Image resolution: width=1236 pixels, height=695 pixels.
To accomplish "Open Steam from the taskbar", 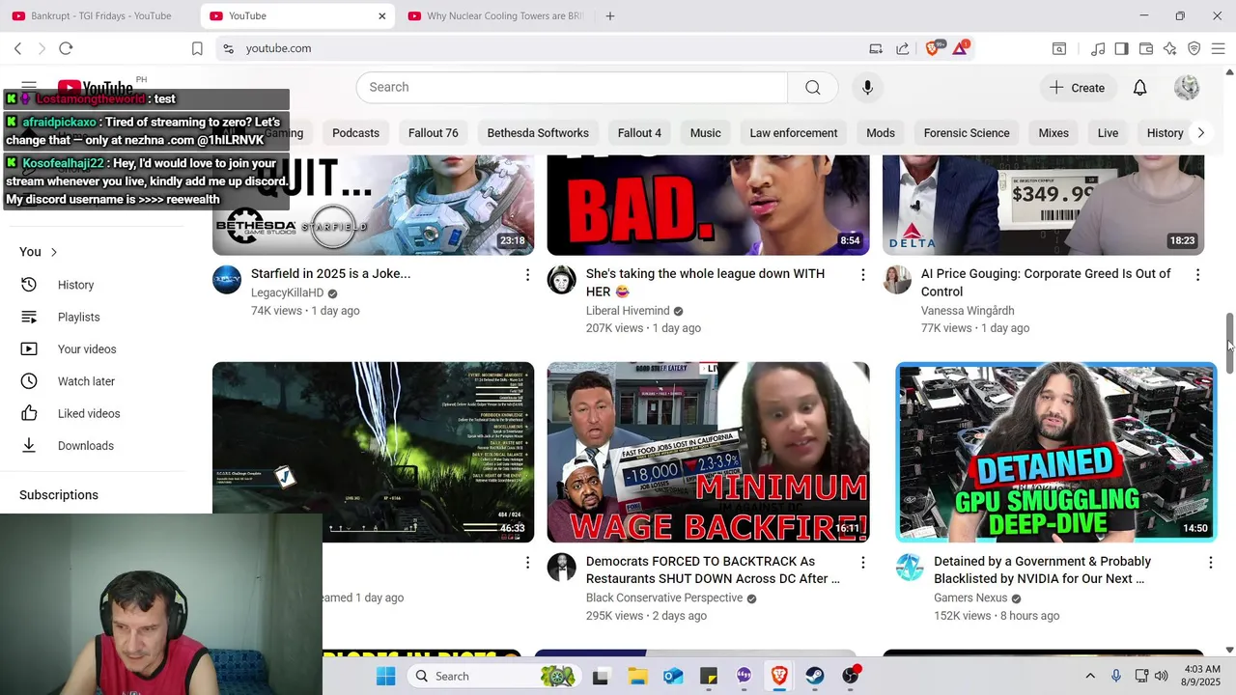I will 815,676.
